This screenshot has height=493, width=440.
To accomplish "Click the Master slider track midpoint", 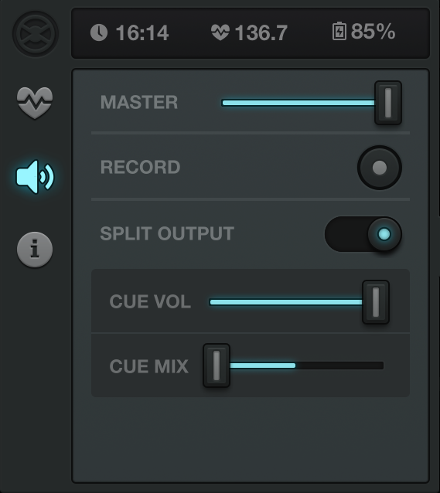I will click(298, 103).
